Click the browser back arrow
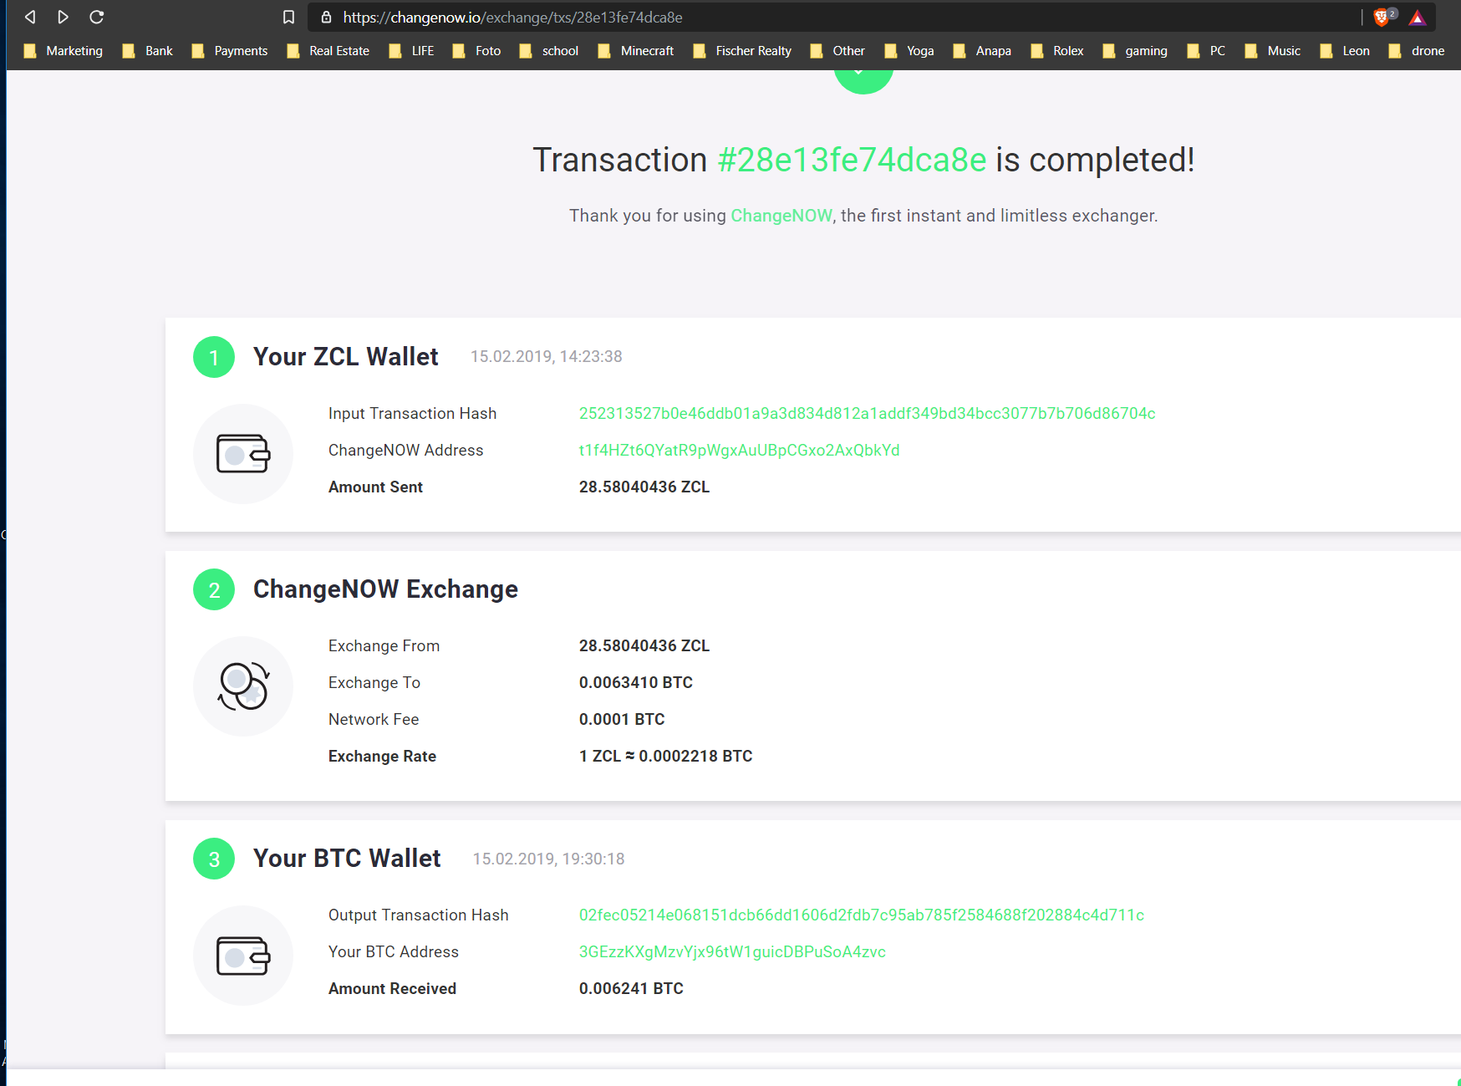 coord(30,17)
